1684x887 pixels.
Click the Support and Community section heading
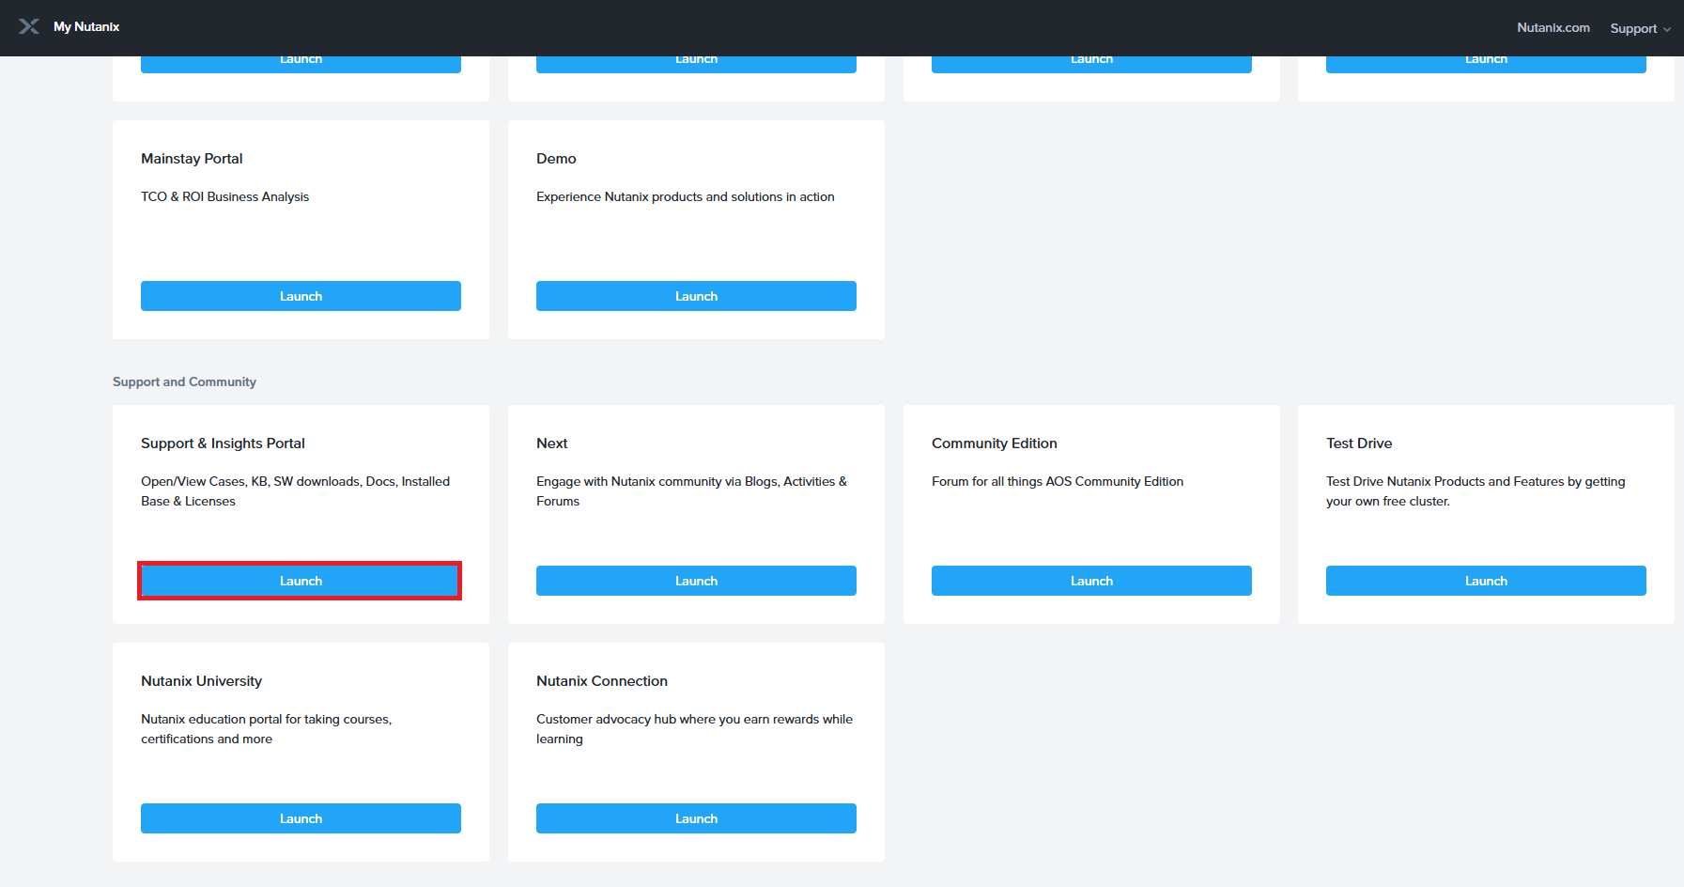pyautogui.click(x=184, y=381)
